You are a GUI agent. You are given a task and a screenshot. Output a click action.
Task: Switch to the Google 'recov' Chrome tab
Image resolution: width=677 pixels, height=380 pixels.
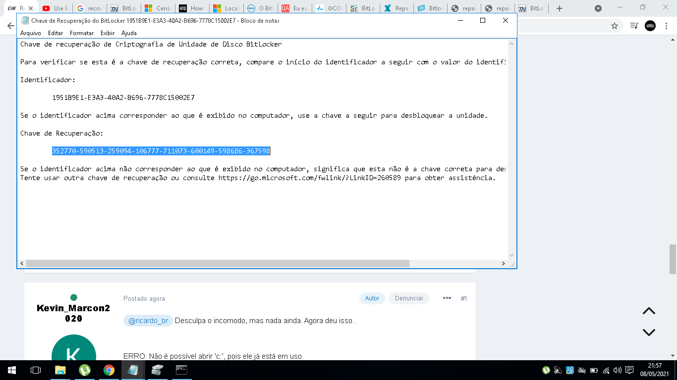[89, 8]
